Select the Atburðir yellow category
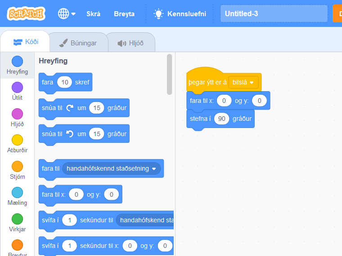 tap(17, 144)
